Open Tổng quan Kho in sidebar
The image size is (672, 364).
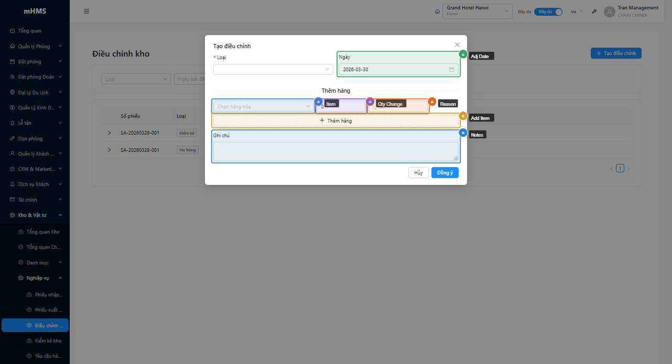coord(43,232)
